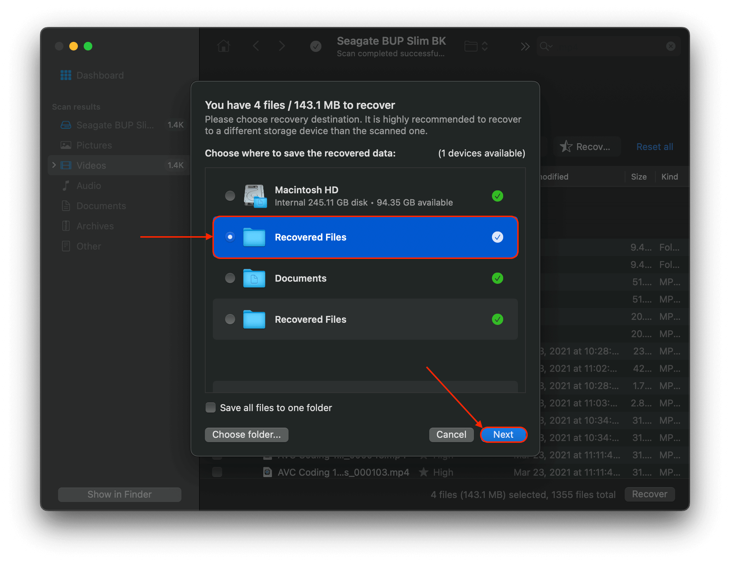The image size is (730, 564).
Task: Collapse the Videos category in sidebar
Action: 54,165
